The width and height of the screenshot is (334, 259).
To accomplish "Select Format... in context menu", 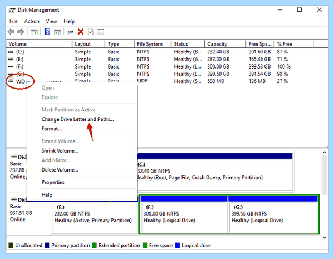I will (52, 129).
